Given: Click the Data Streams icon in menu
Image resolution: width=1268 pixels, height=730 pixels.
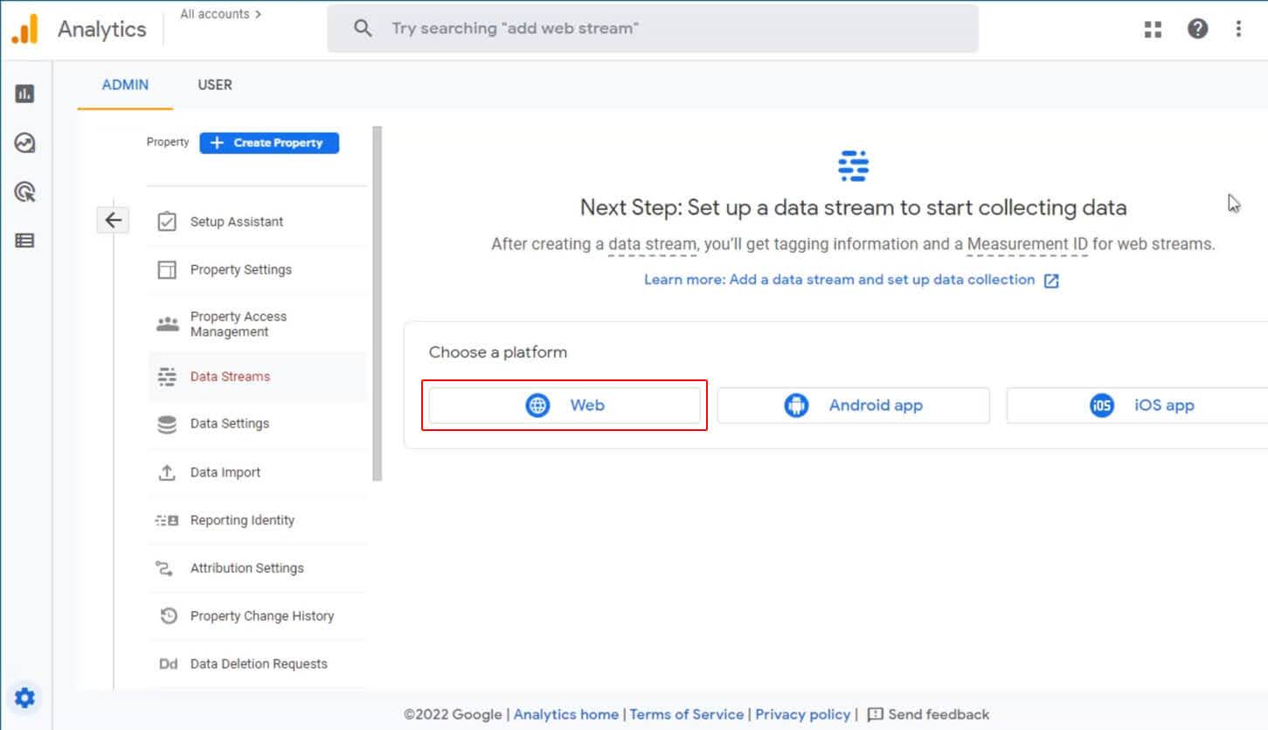Looking at the screenshot, I should (x=167, y=377).
